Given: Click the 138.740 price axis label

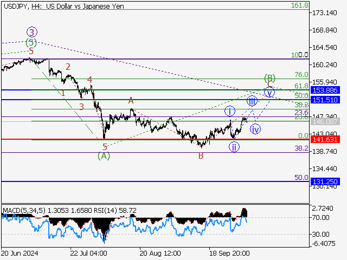Looking at the screenshot, I should (x=324, y=152).
